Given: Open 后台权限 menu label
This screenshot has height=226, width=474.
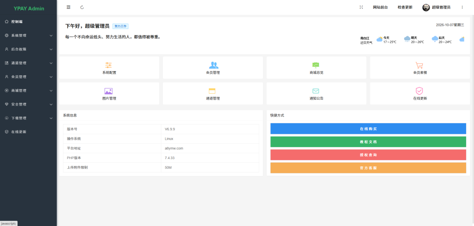Looking at the screenshot, I should click(19, 49).
